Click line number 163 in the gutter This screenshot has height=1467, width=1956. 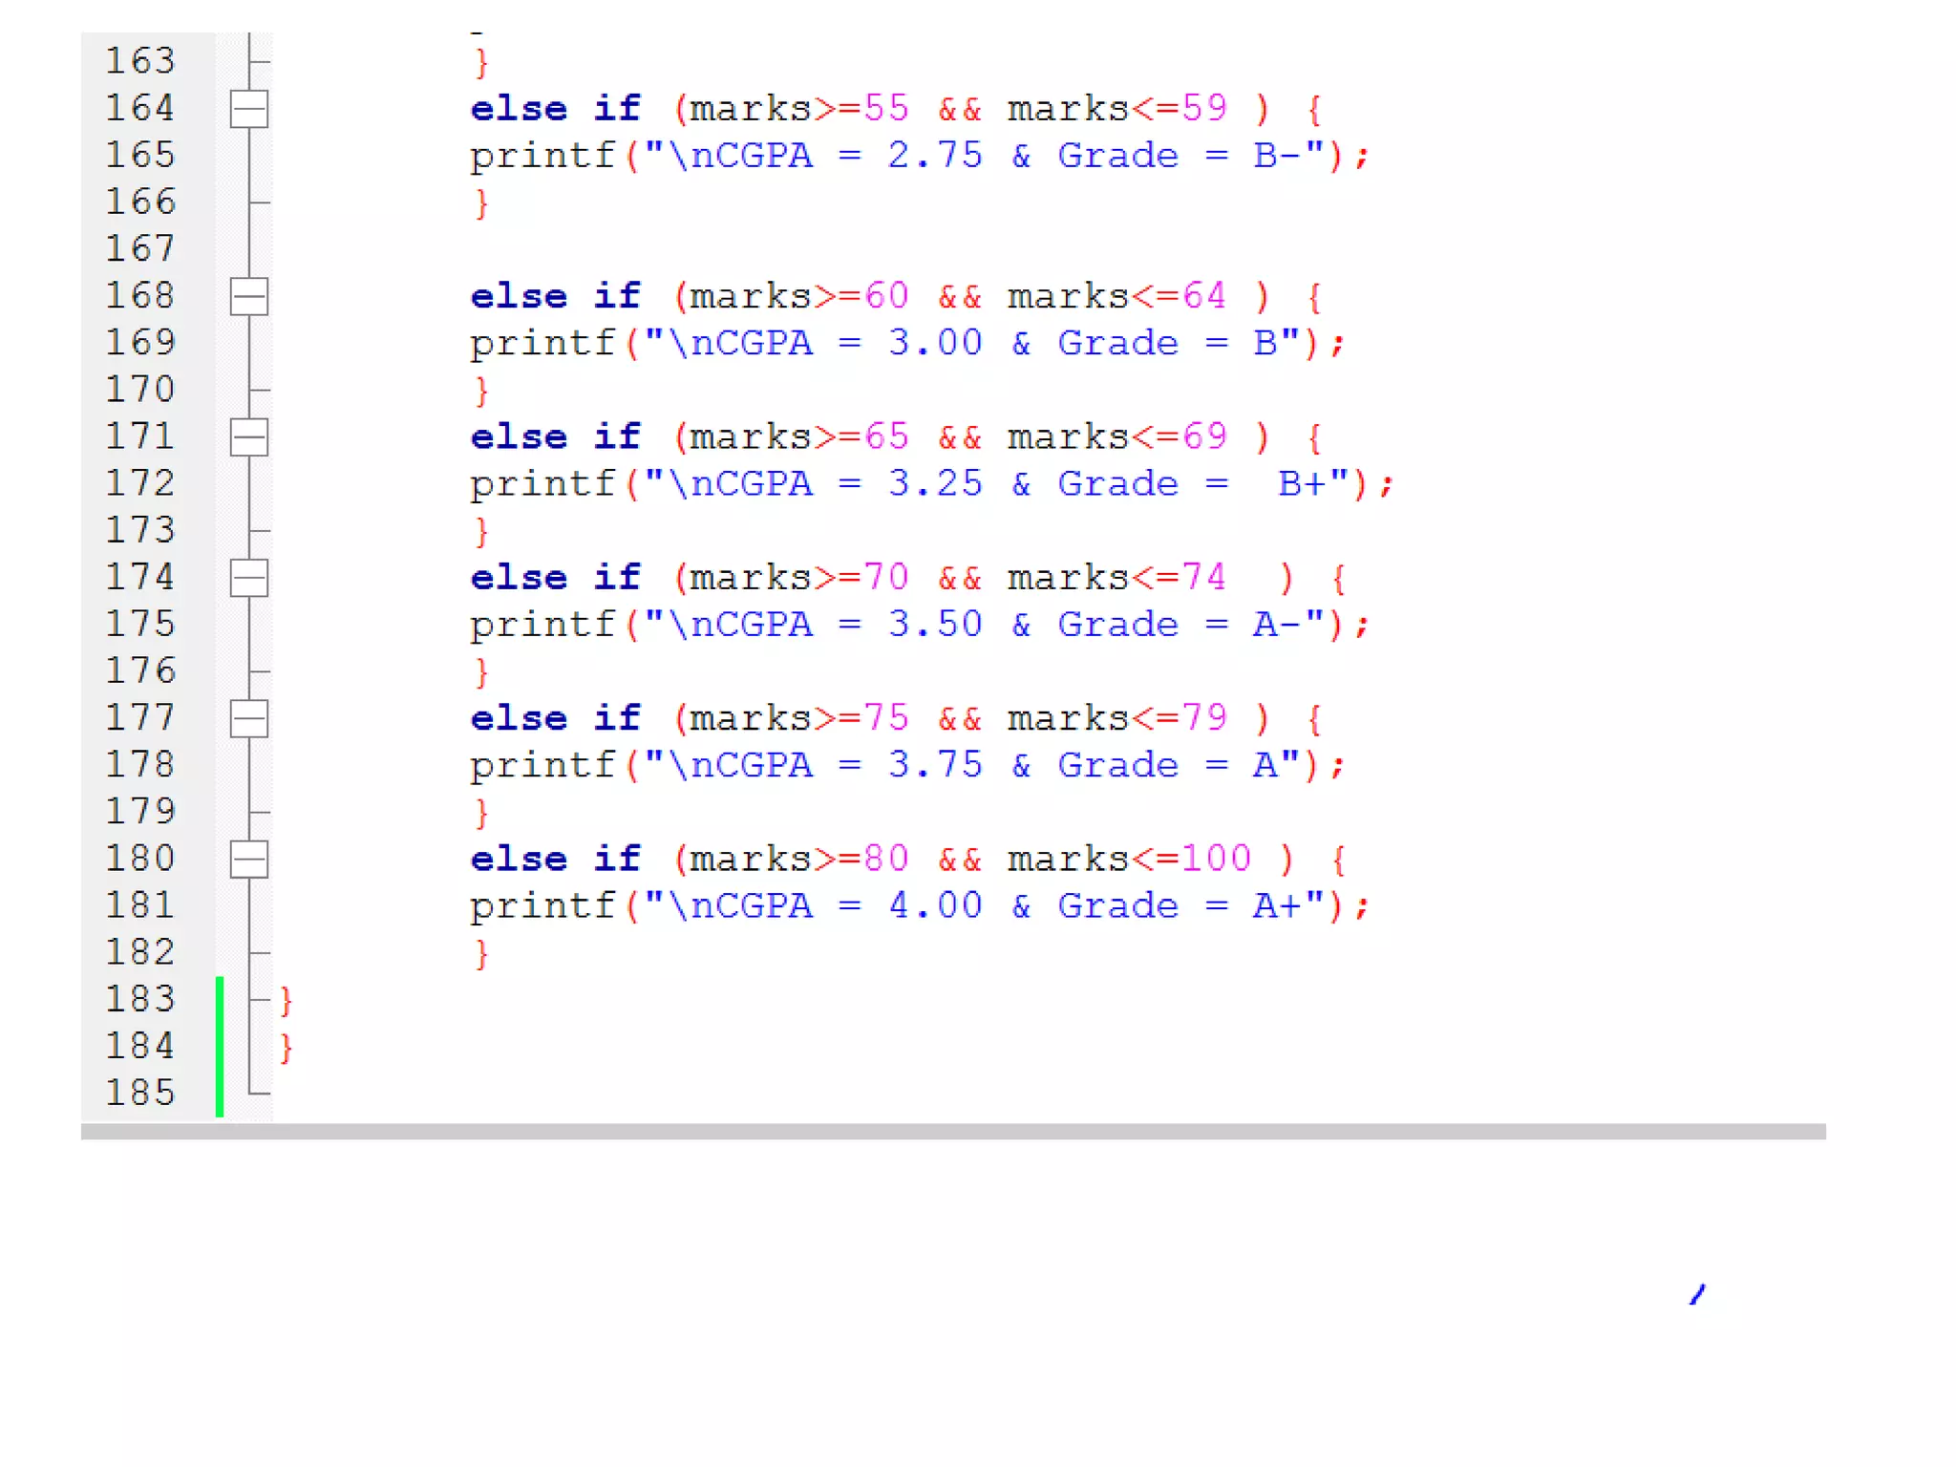(x=140, y=61)
